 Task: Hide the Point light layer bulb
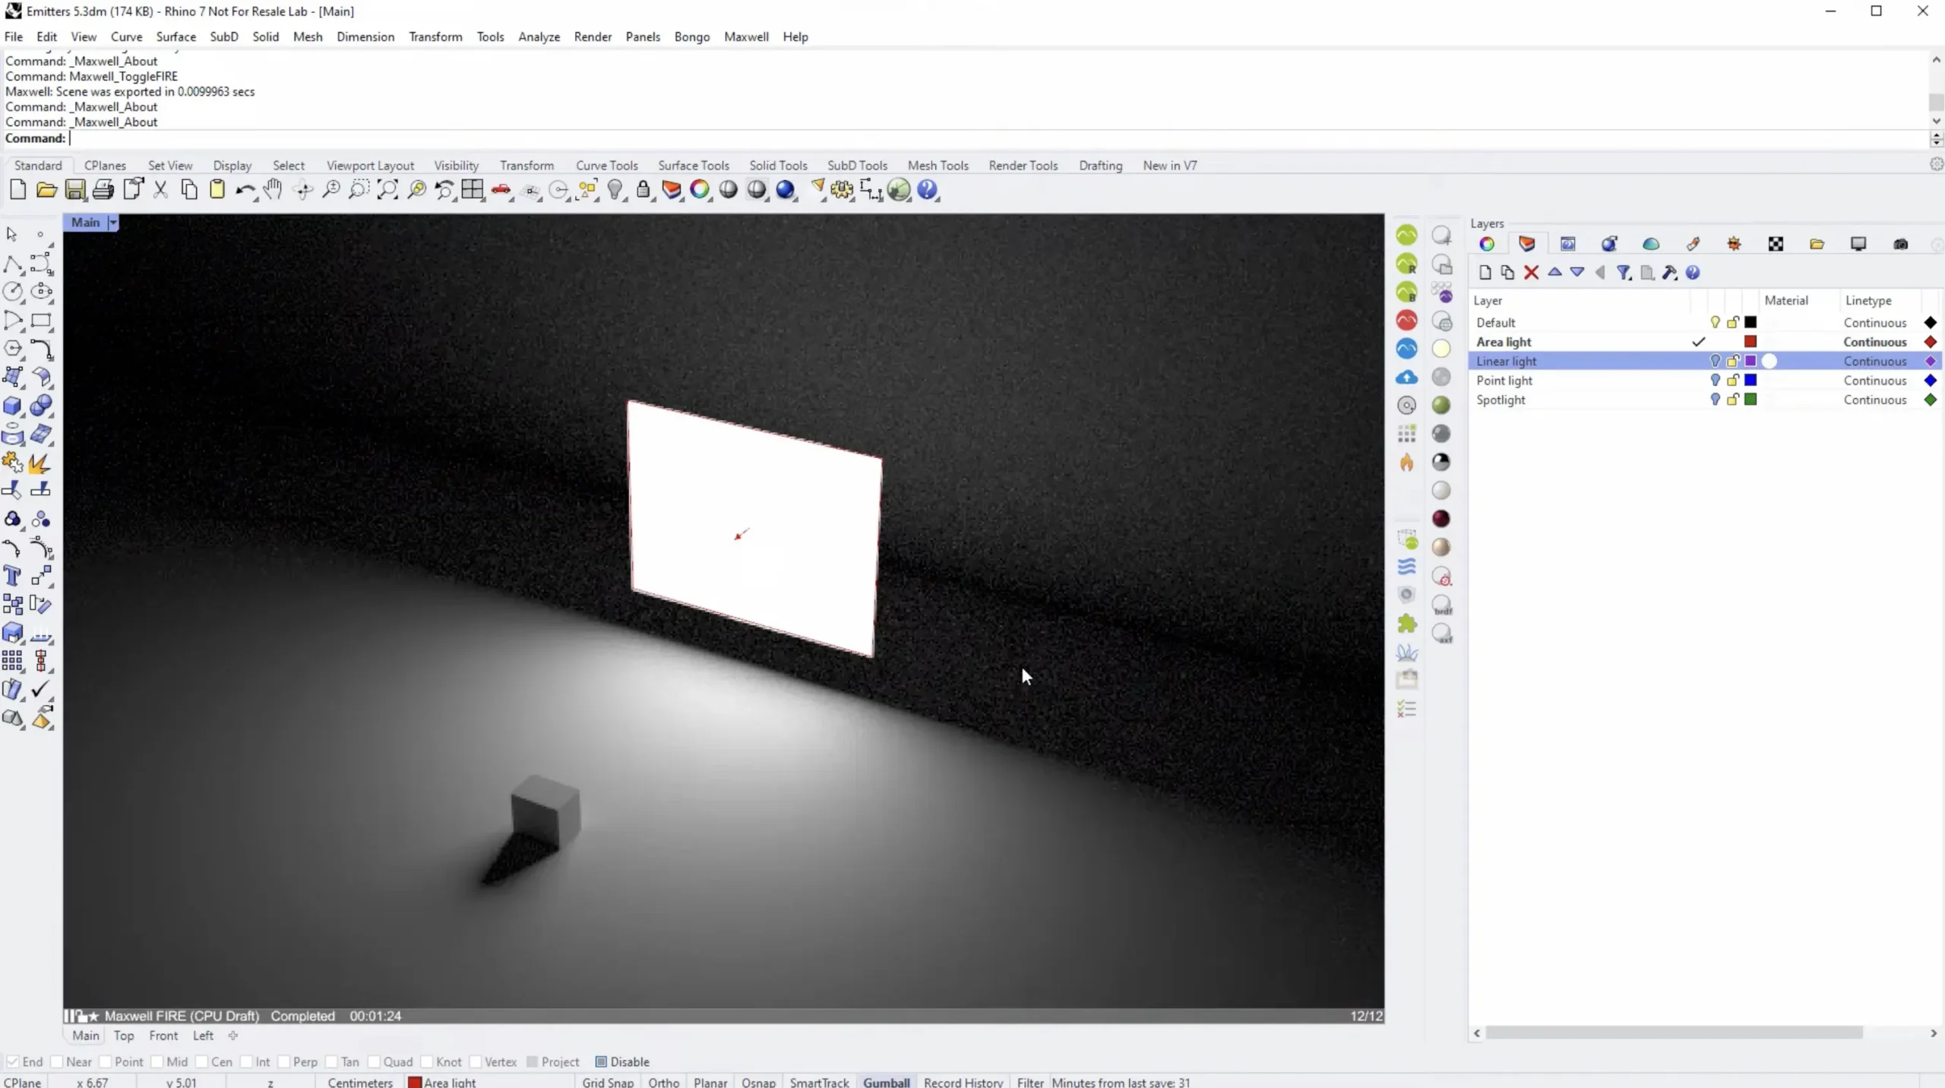coord(1715,380)
